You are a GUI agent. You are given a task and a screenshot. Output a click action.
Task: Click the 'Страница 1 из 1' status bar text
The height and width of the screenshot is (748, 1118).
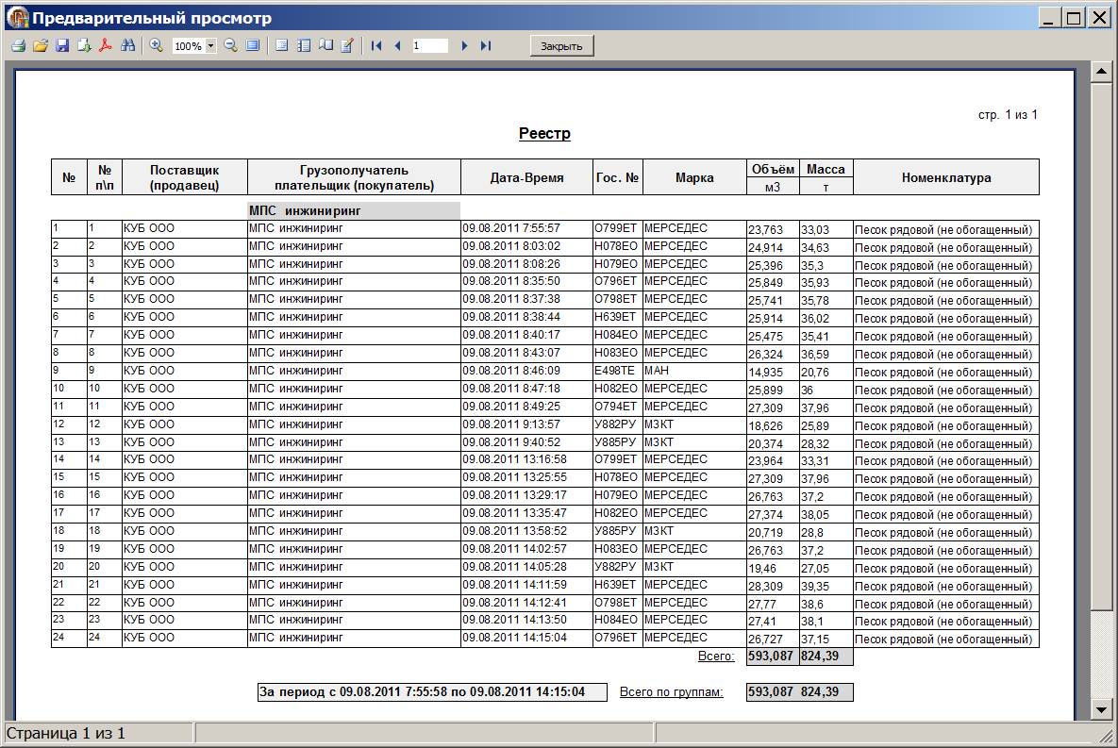[x=66, y=733]
